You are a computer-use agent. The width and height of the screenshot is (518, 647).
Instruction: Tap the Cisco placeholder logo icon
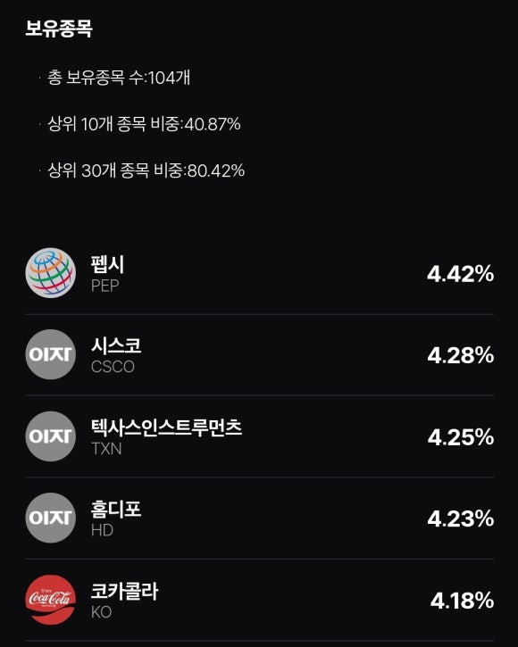[50, 354]
